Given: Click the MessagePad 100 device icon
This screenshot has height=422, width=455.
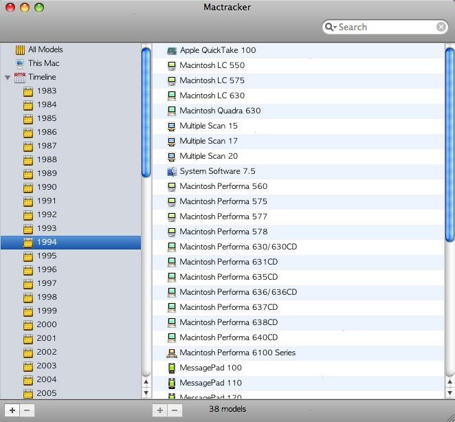Looking at the screenshot, I should pyautogui.click(x=172, y=368).
